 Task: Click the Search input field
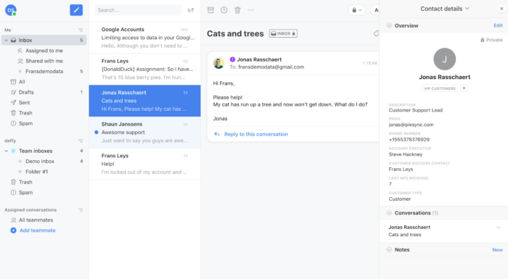pyautogui.click(x=138, y=10)
